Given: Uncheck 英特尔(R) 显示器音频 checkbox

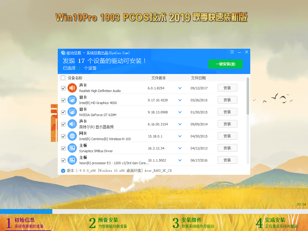Looking at the screenshot, I should pyautogui.click(x=63, y=124).
